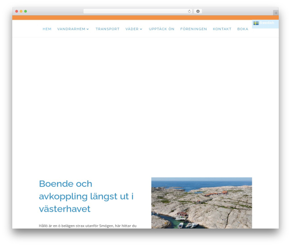Navigate to UPPTÄCK ÖN
Image resolution: width=291 pixels, height=246 pixels.
tap(162, 29)
